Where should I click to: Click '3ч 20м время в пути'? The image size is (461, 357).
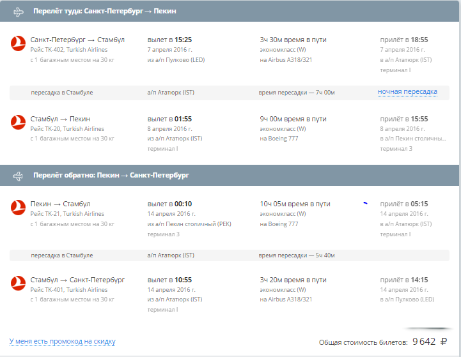point(293,280)
